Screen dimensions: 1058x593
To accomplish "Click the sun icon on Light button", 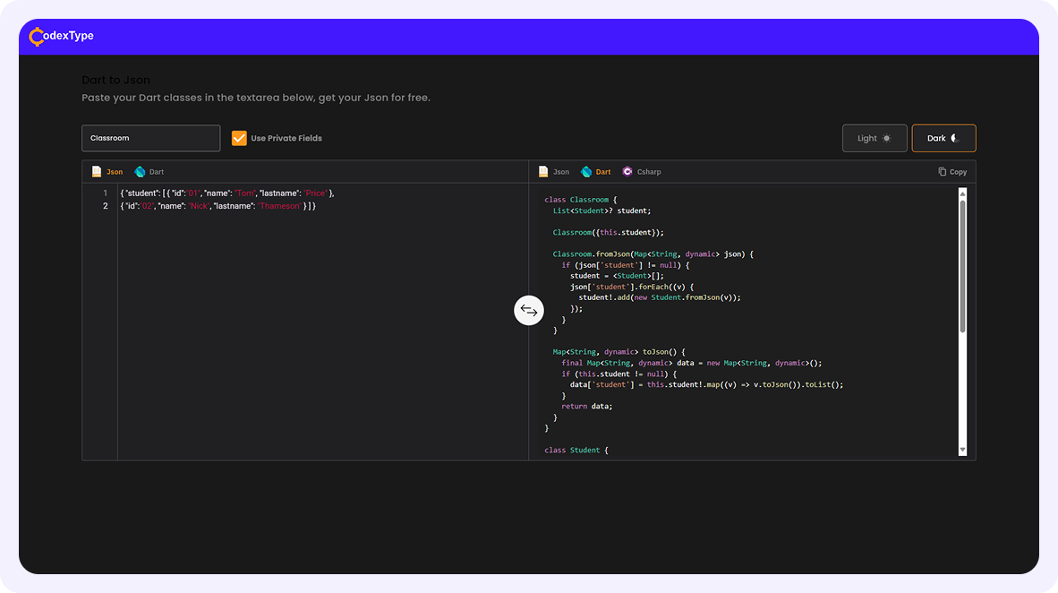I will coord(887,139).
